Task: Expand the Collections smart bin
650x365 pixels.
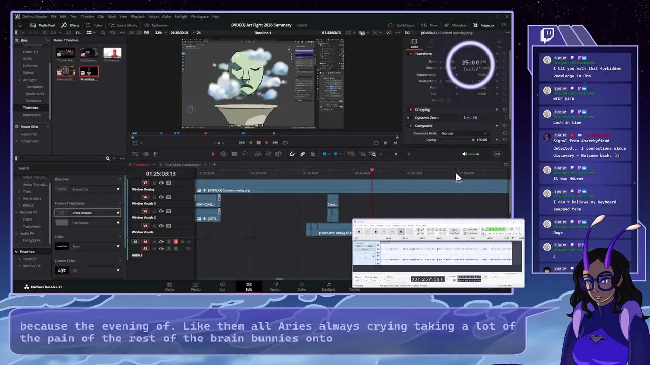Action: tap(17, 141)
